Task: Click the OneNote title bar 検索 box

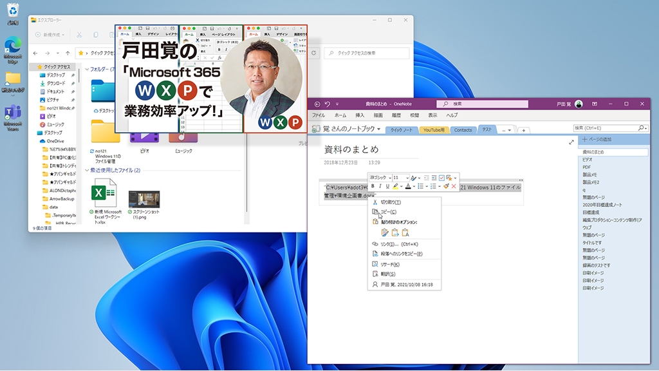Action: click(x=482, y=104)
